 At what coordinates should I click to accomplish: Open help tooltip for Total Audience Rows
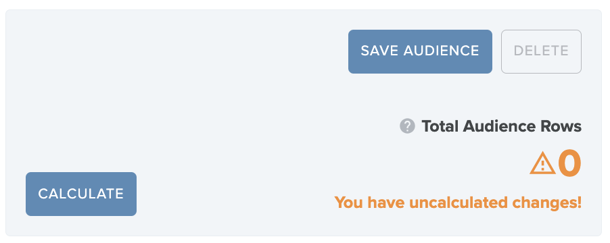[407, 126]
